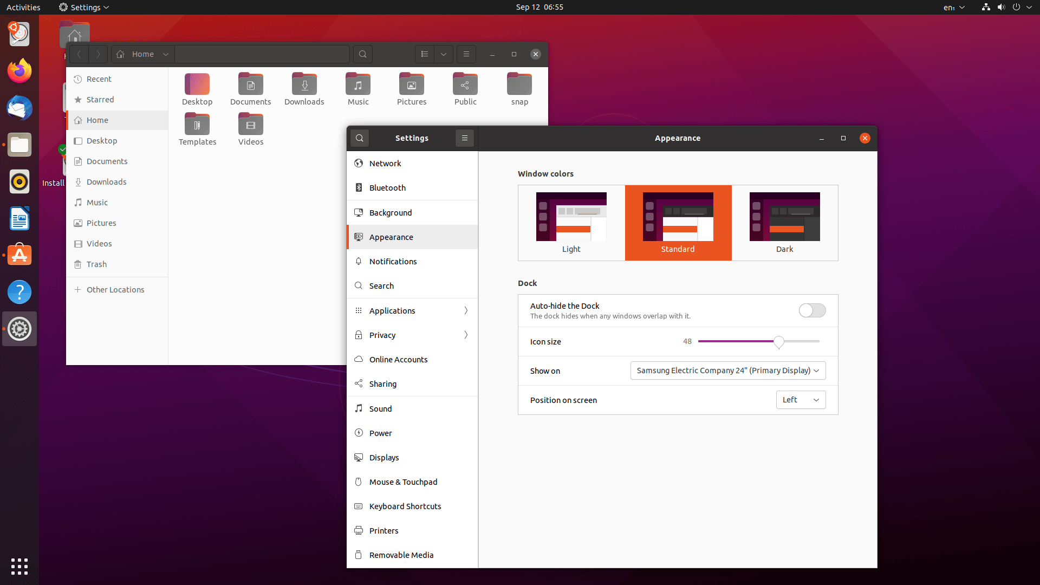Viewport: 1040px width, 585px height.
Task: Click the search icon in Settings header
Action: pyautogui.click(x=359, y=138)
